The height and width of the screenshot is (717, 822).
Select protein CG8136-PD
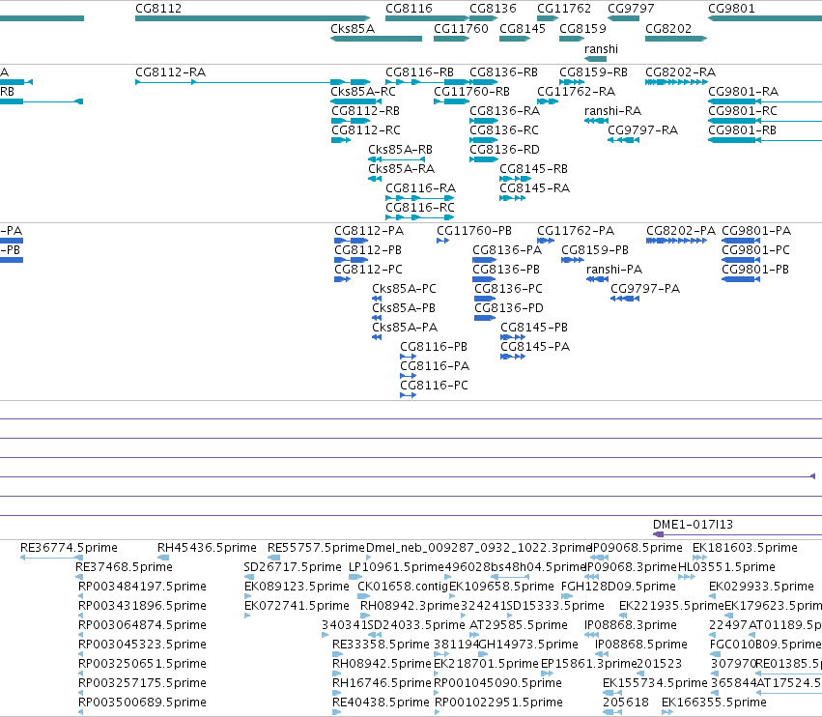(x=484, y=318)
